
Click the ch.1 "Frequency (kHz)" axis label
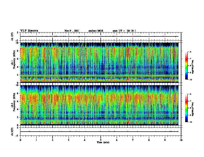pos(14,60)
